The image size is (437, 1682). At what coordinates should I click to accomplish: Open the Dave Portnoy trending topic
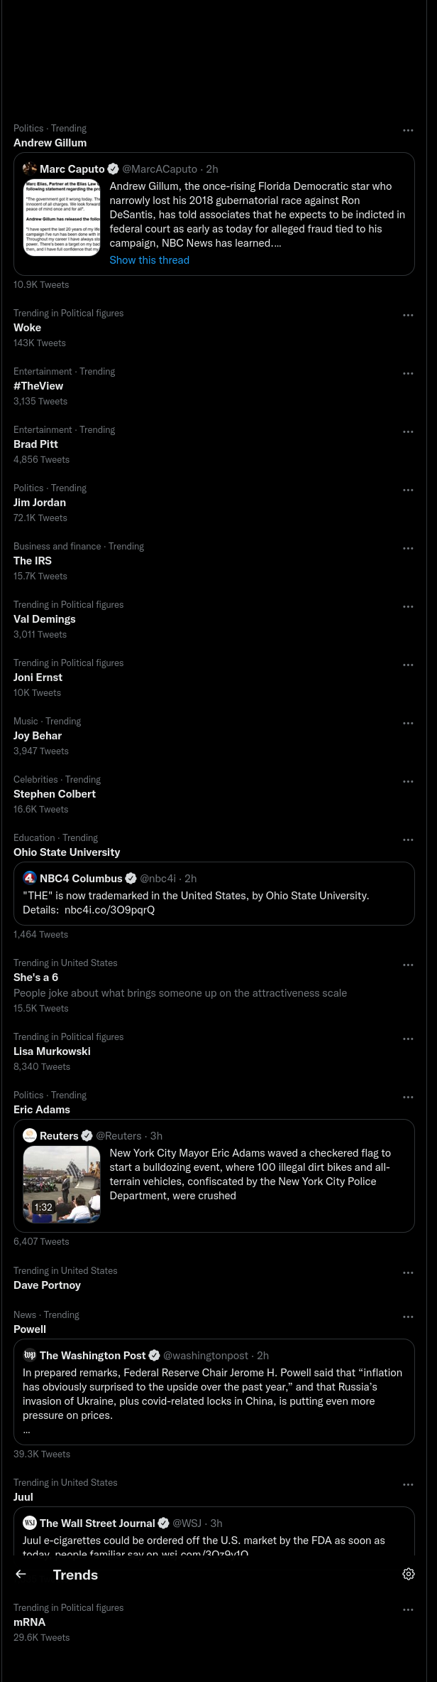47,1285
